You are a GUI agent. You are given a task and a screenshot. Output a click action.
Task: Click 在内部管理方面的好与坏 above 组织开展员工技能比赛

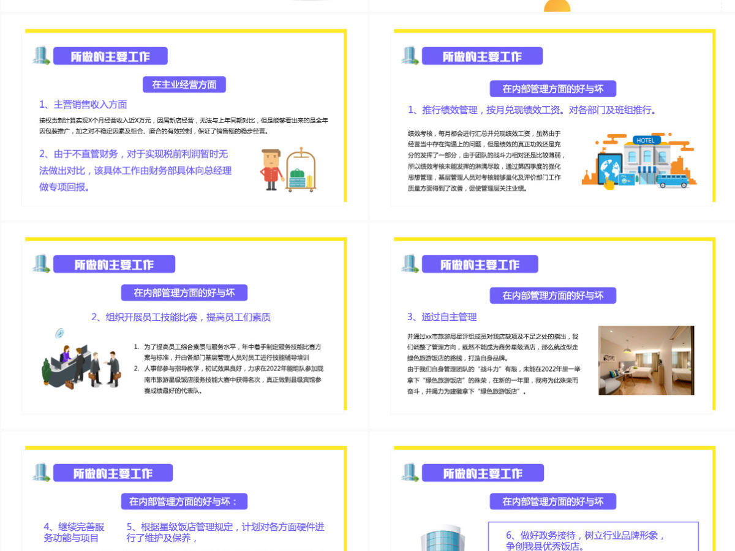point(184,293)
